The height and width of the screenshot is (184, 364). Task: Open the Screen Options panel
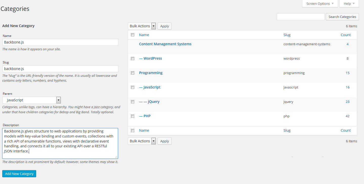pyautogui.click(x=320, y=4)
